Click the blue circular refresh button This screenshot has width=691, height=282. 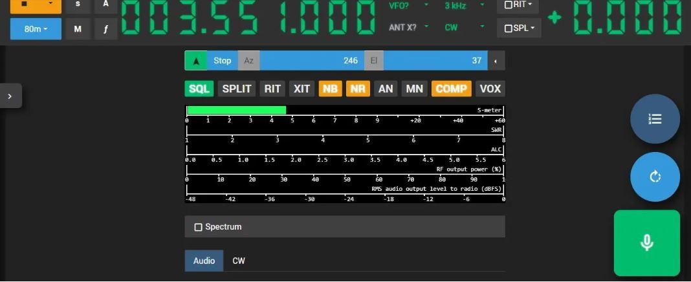pyautogui.click(x=655, y=177)
